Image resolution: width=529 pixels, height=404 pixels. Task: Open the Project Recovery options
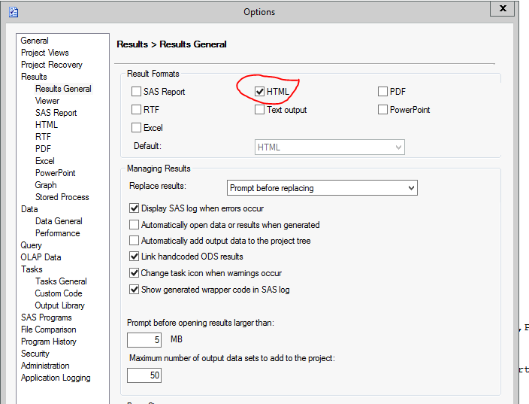(x=52, y=65)
